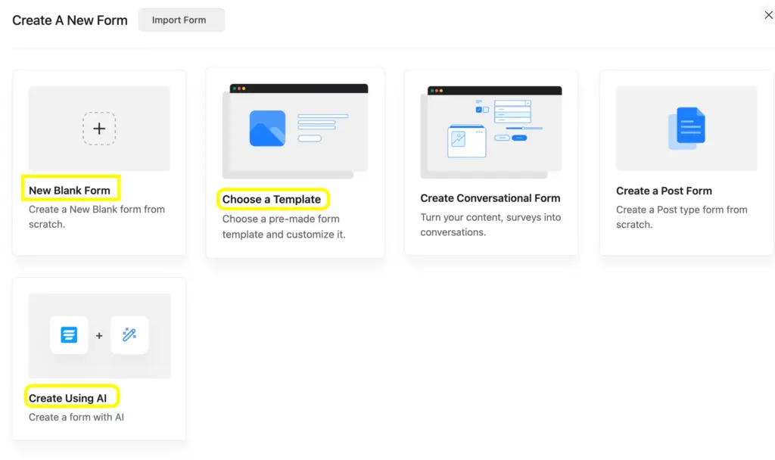Select the blue square thumbnail in Choose a Template illustration

point(267,128)
